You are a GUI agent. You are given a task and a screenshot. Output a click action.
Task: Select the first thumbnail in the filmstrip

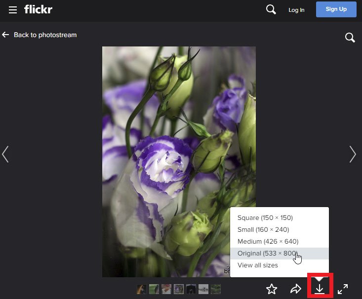(142, 289)
